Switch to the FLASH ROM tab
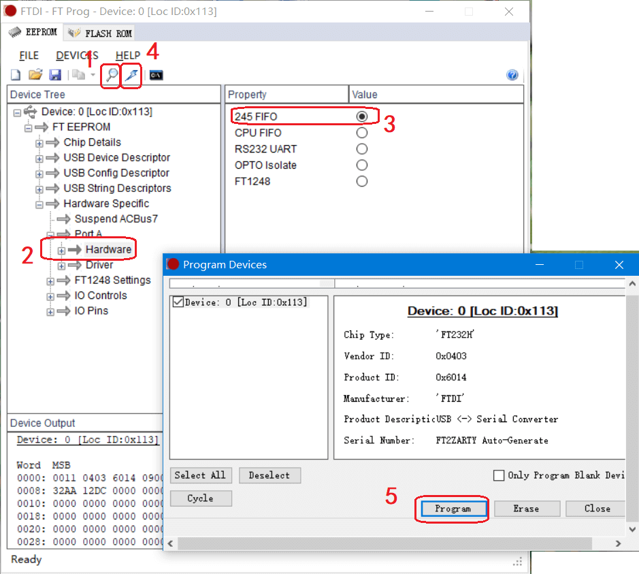This screenshot has height=574, width=639. (100, 33)
